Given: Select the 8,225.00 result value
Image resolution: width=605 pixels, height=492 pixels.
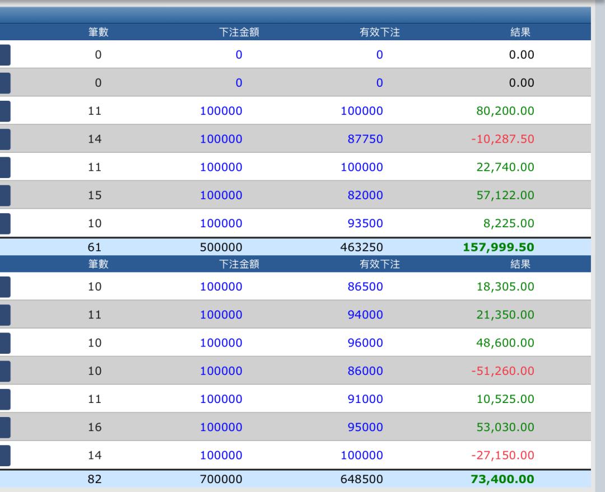Looking at the screenshot, I should tap(509, 223).
